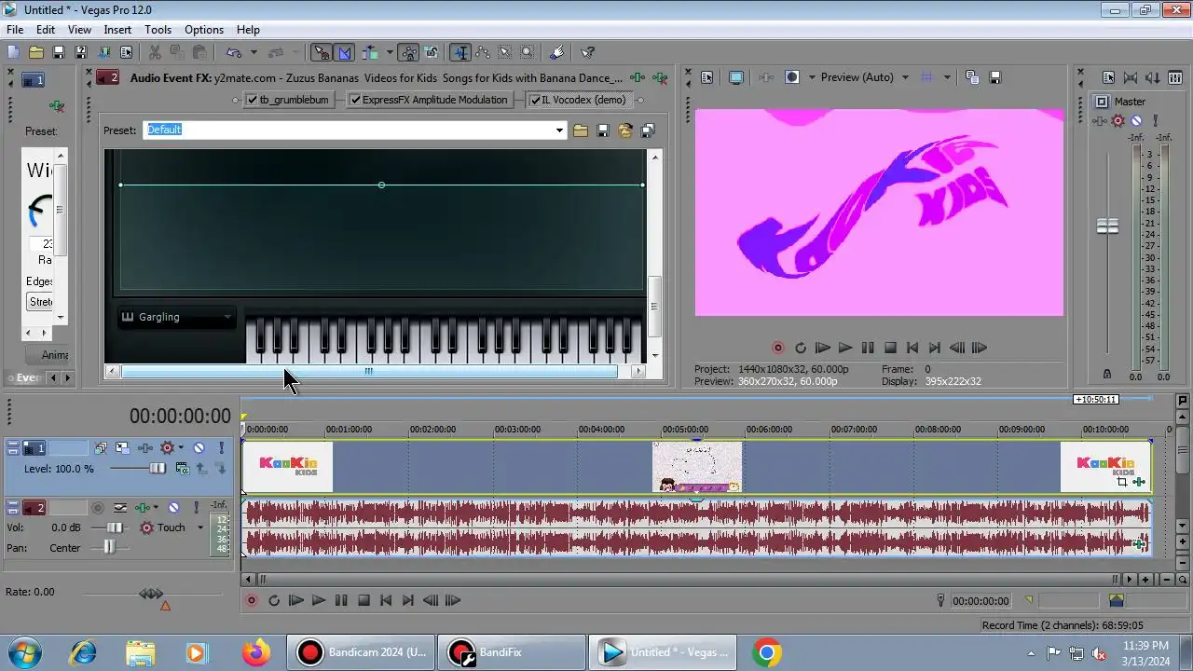Solo video track 1
Screen dimensions: 1193x671
point(221,448)
